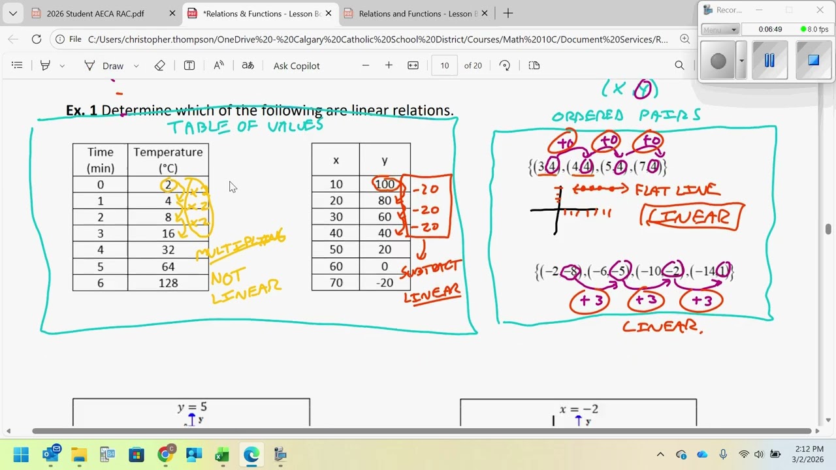Launch Microsoft Store from the taskbar
The width and height of the screenshot is (836, 470).
click(137, 454)
